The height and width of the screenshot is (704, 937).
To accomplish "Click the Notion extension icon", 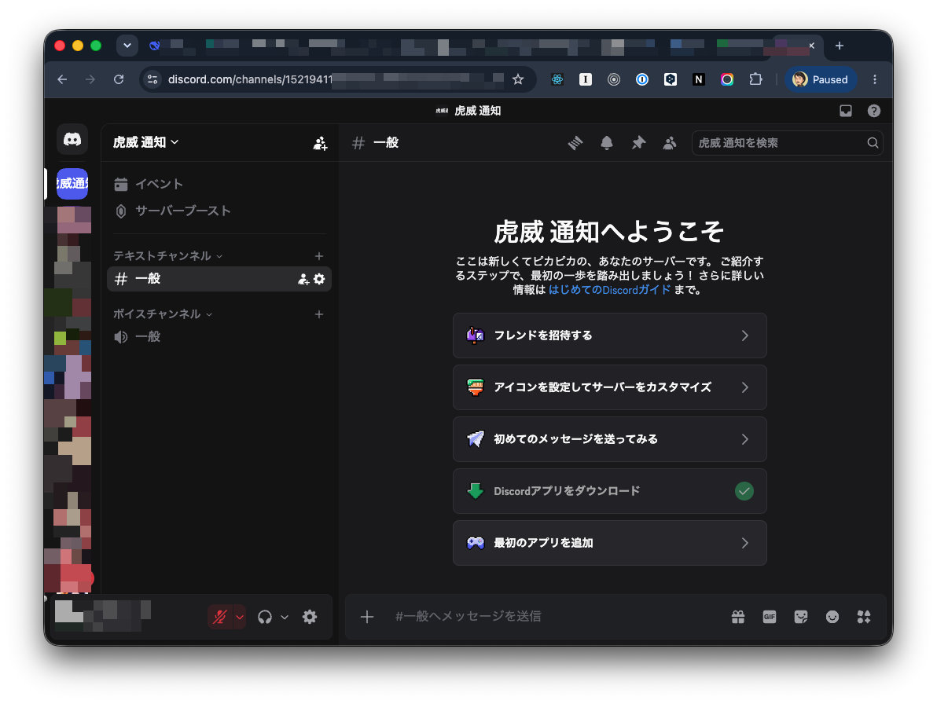I will point(699,79).
